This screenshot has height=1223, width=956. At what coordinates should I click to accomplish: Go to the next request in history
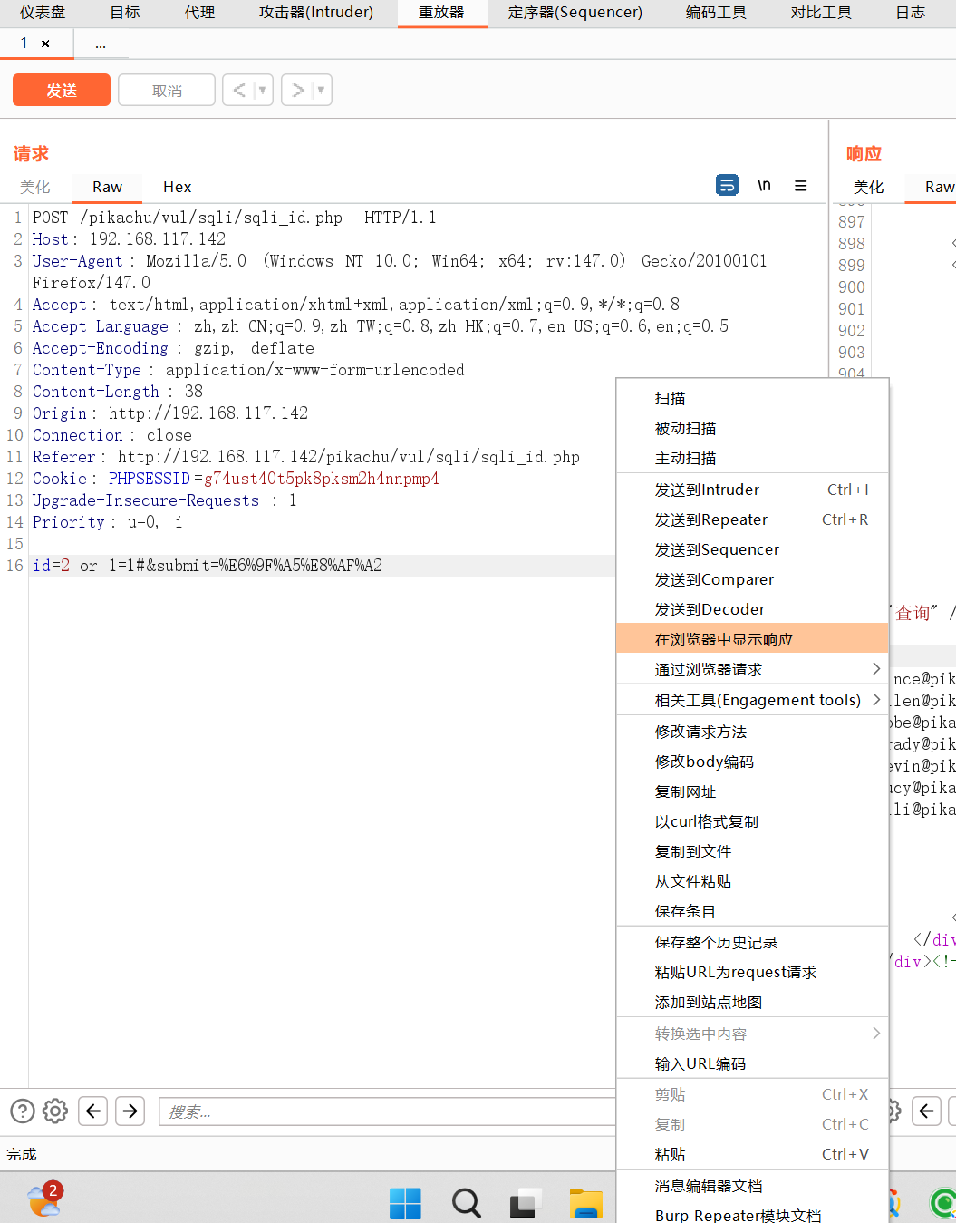(x=297, y=90)
